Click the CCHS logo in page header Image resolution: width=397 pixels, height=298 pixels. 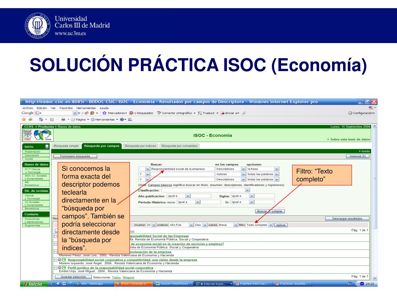point(43,135)
